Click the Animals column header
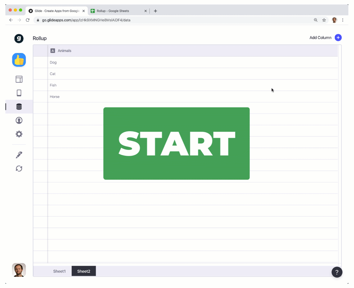Screen dimensions: 354x288 click(x=64, y=51)
